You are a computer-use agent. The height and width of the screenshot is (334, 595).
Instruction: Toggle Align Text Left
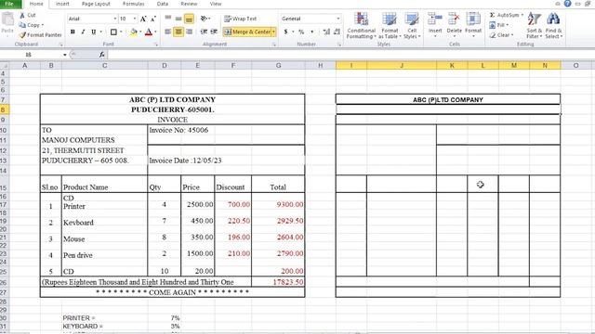(168, 32)
